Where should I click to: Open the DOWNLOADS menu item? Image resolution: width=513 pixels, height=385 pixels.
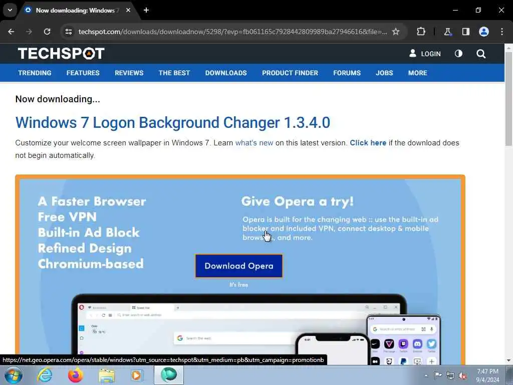pos(226,73)
